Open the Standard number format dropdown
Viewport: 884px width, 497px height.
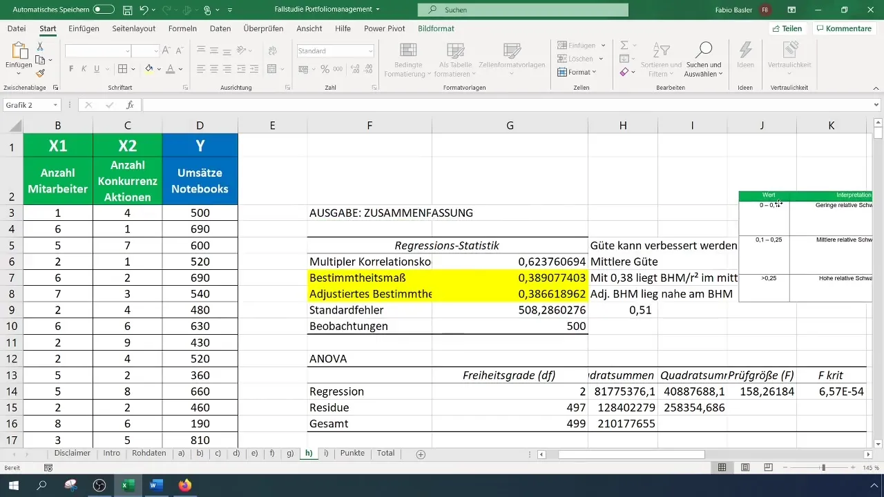point(371,51)
